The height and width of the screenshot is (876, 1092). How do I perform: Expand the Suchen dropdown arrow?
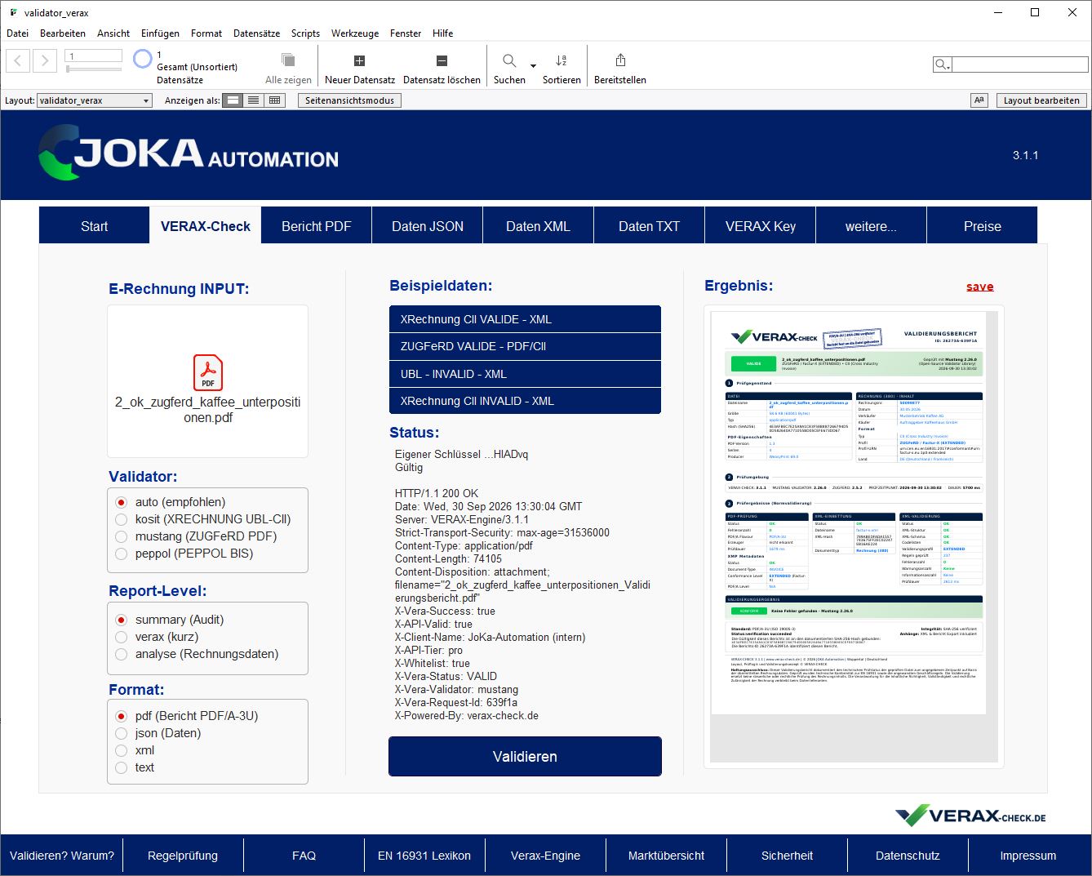tap(533, 65)
